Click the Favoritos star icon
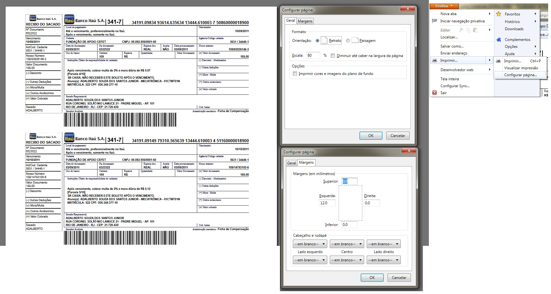The height and width of the screenshot is (294, 551). 499,14
